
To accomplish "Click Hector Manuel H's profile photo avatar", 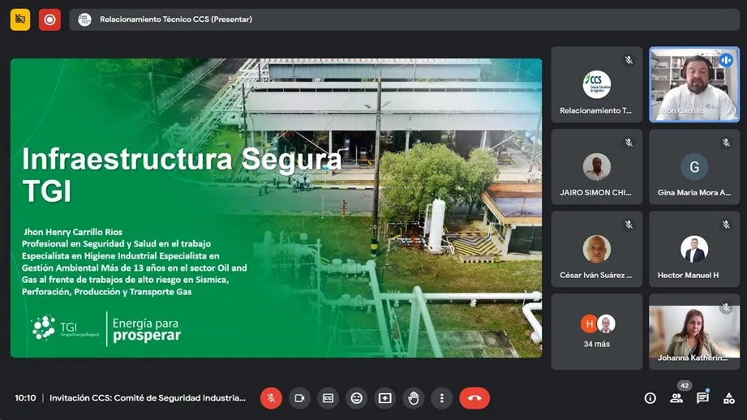I will click(x=694, y=249).
